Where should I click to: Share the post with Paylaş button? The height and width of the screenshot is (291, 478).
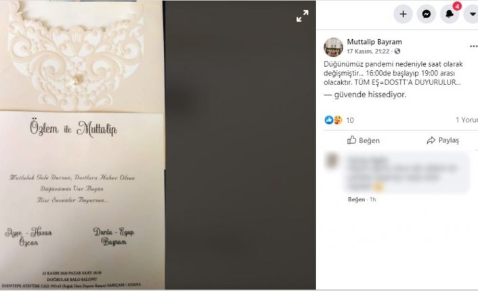click(x=443, y=140)
